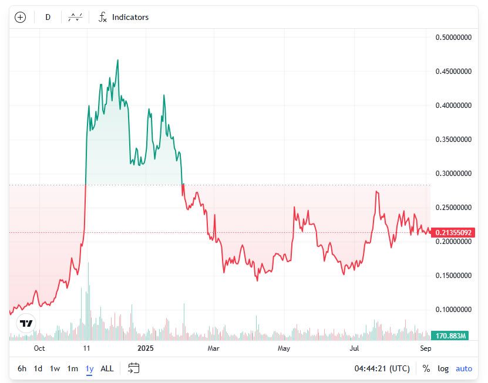Click the fx Indicators icon
Image resolution: width=488 pixels, height=383 pixels.
(102, 17)
